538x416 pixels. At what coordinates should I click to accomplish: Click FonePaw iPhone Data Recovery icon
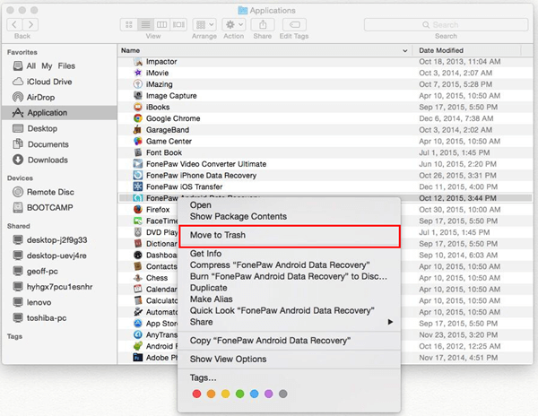(x=138, y=175)
